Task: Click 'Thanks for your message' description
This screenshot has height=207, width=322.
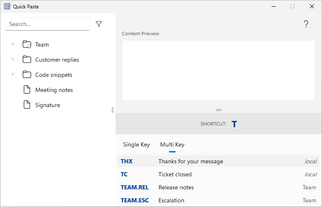Action: tap(190, 162)
